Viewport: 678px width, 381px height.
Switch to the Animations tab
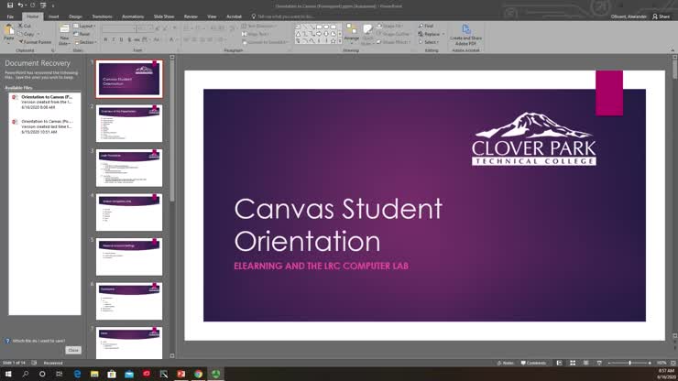click(133, 16)
